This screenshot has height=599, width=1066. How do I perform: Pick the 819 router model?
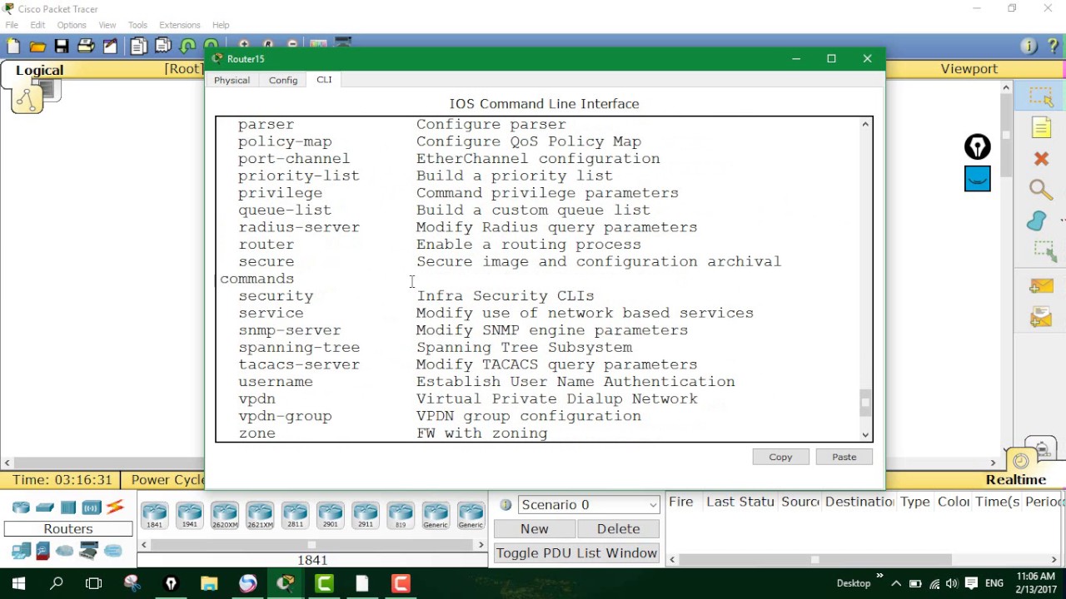click(x=400, y=516)
